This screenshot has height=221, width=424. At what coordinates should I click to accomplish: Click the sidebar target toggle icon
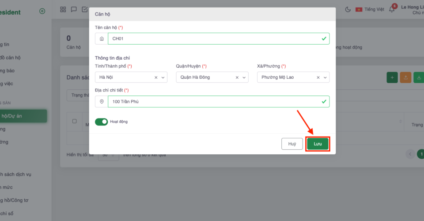pyautogui.click(x=42, y=11)
